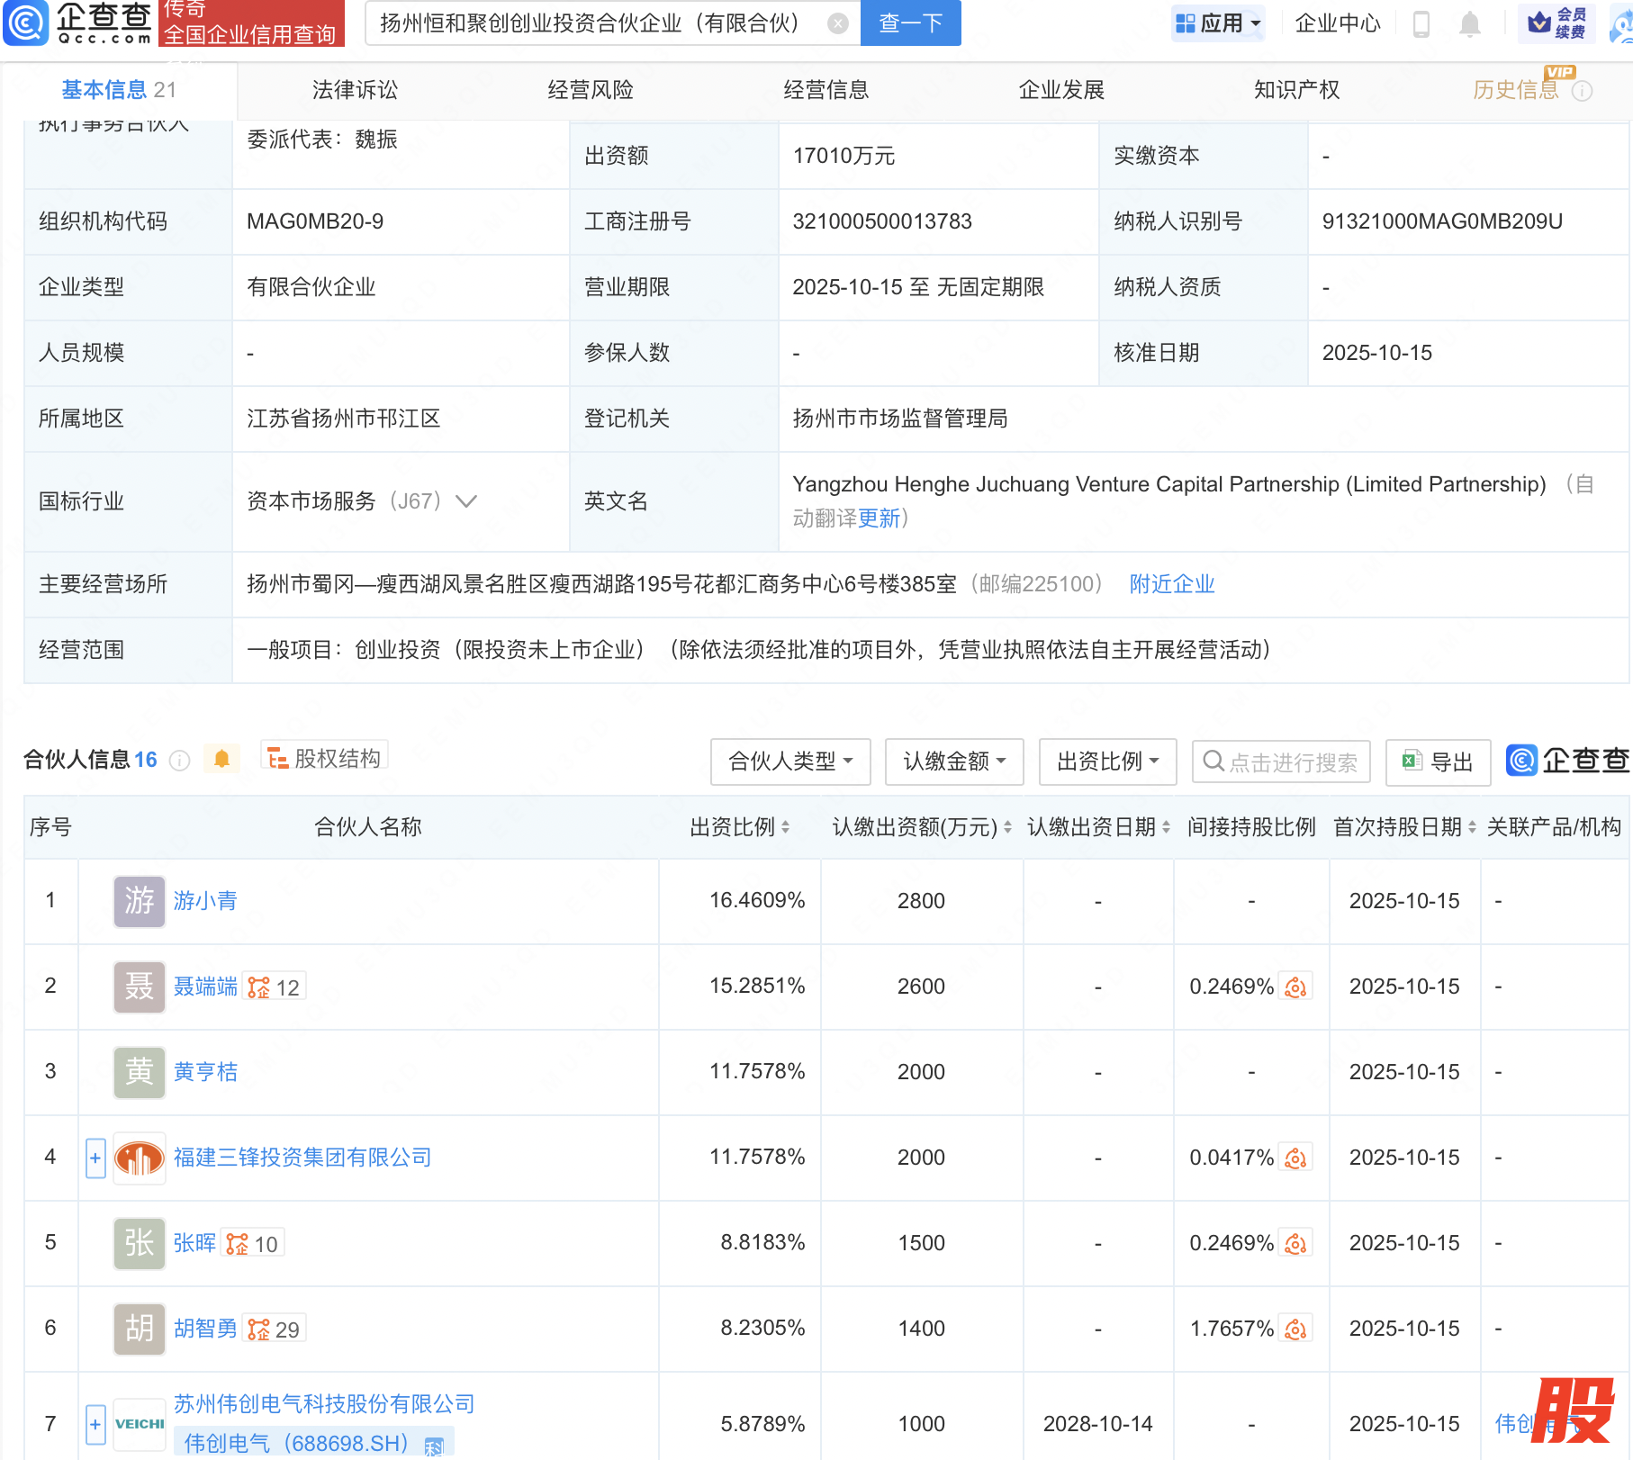Click the 查一下 search button

coord(910,23)
